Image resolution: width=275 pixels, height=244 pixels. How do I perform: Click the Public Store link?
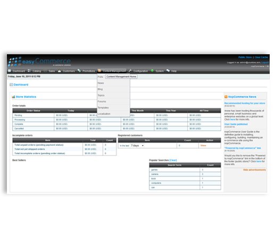click(245, 57)
